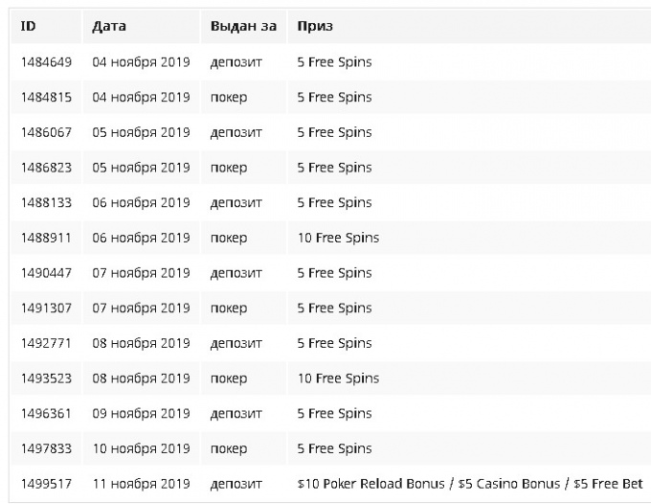The width and height of the screenshot is (651, 504).
Task: Click покер in row 1497833
Action: pyautogui.click(x=229, y=448)
